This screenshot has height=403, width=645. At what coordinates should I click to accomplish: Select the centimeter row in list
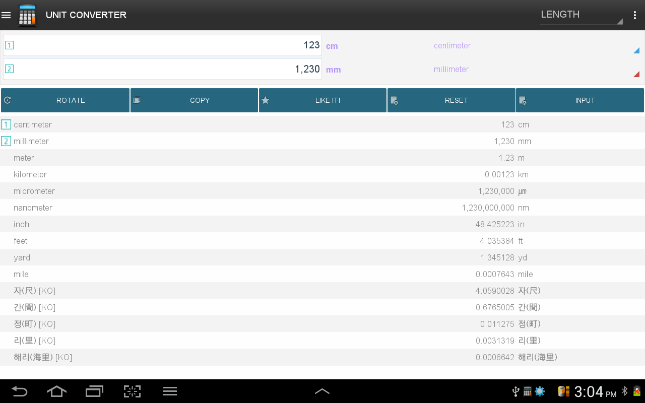(322, 124)
